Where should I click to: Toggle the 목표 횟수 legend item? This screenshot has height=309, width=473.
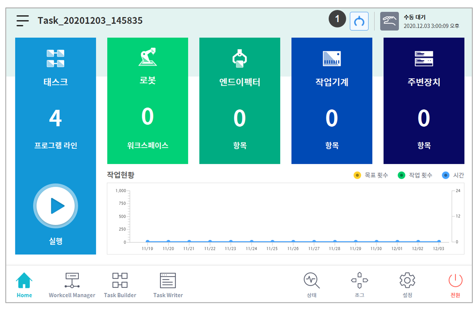pos(370,175)
